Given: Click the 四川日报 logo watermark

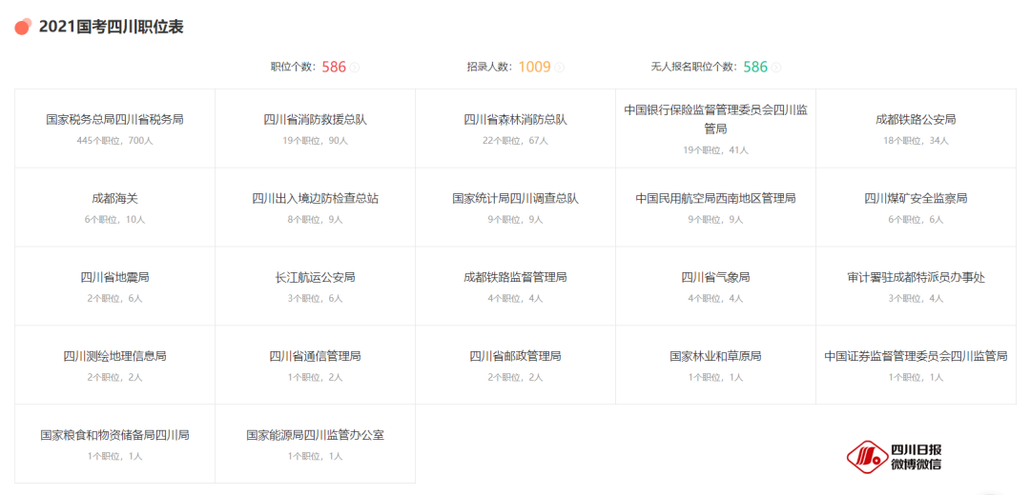Looking at the screenshot, I should click(x=894, y=457).
